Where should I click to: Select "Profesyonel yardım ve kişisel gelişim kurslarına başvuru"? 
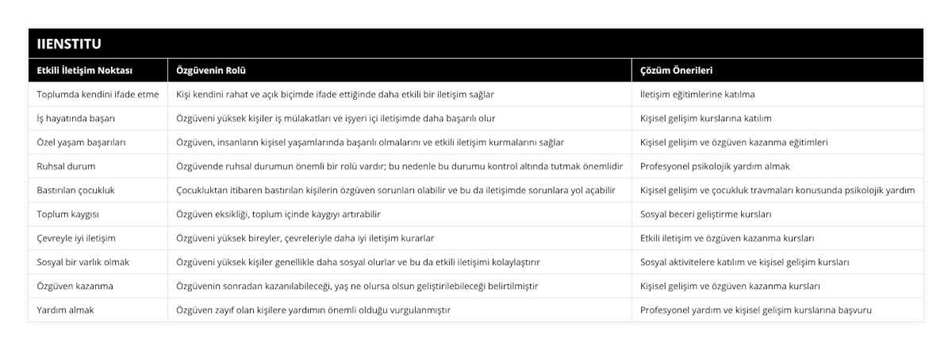pos(756,310)
